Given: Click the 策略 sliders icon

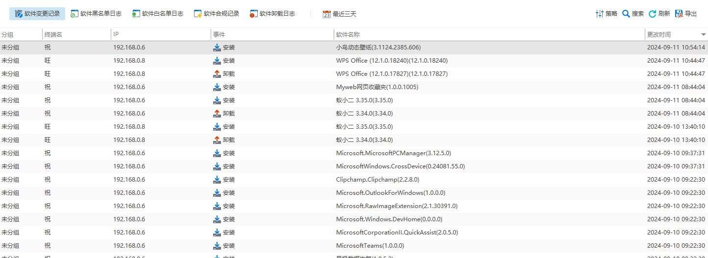Looking at the screenshot, I should pos(599,14).
